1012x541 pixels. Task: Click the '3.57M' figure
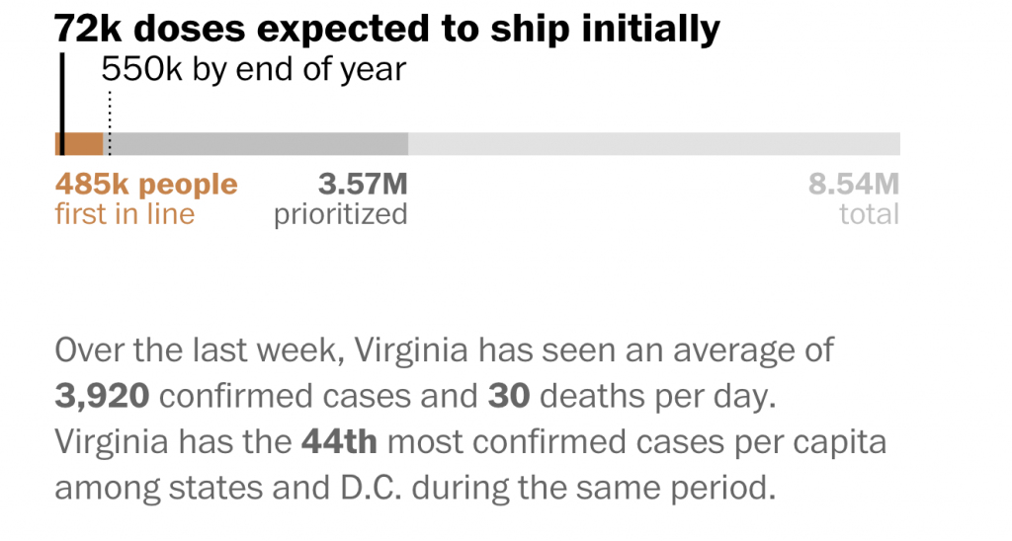(362, 185)
